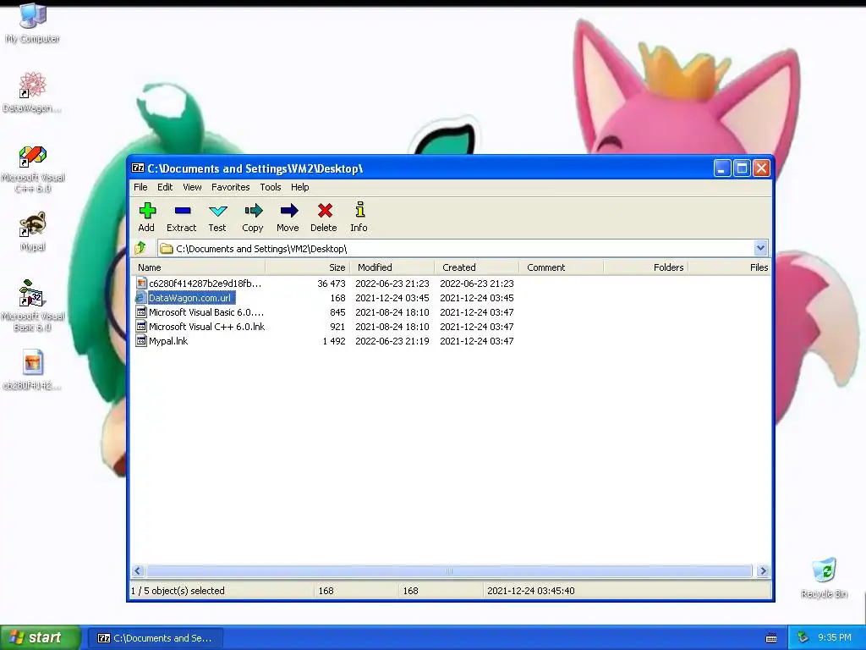Sort by Files column header
The image size is (866, 650).
coord(729,267)
